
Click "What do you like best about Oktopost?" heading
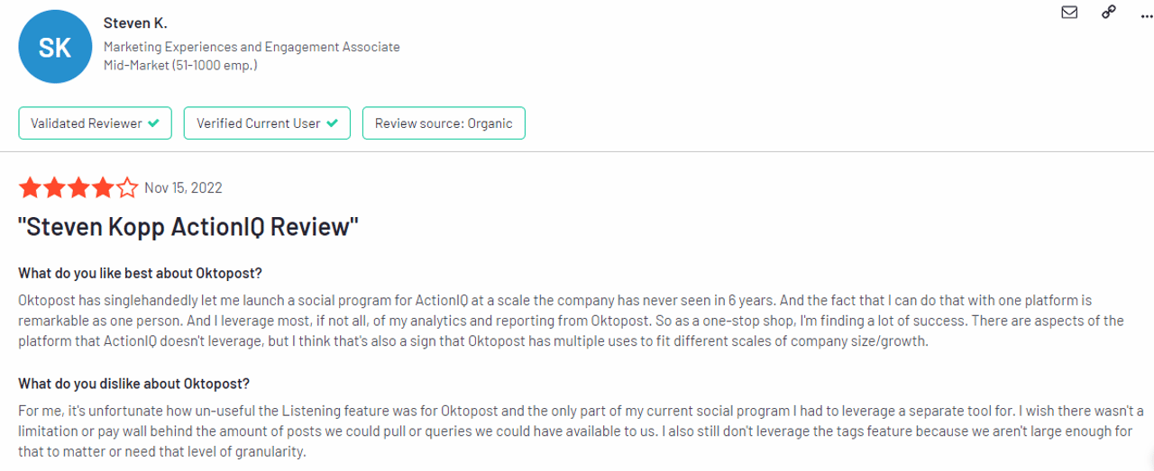pyautogui.click(x=140, y=273)
